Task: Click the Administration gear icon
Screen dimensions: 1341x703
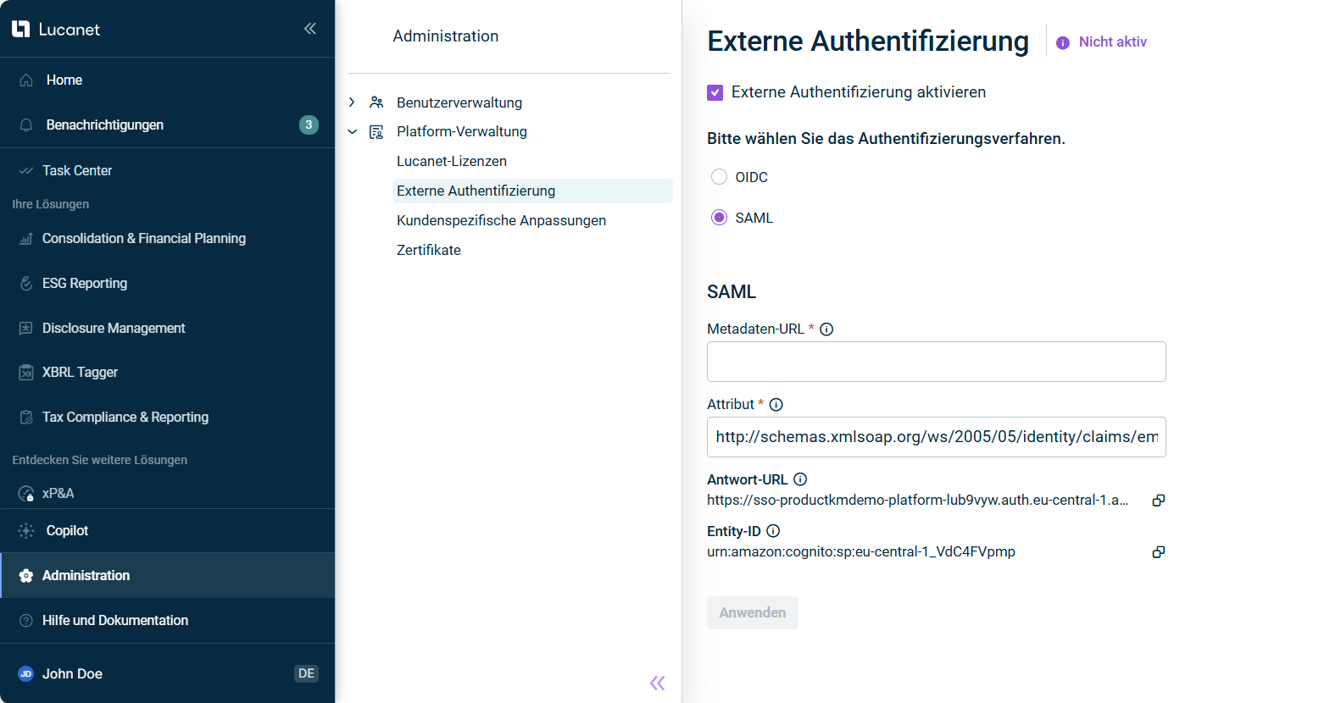Action: pos(26,576)
